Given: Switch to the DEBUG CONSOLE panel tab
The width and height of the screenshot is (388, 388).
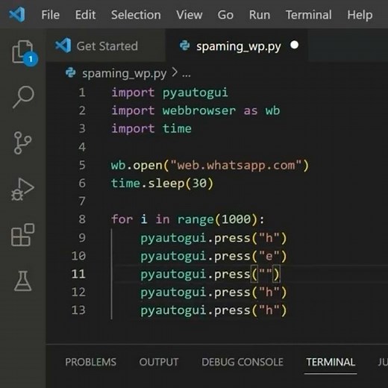Looking at the screenshot, I should point(242,362).
